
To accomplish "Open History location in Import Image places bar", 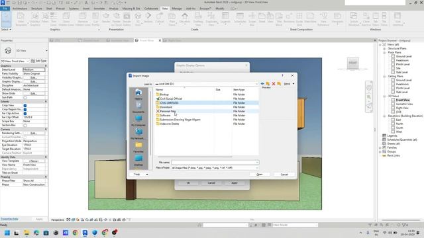I will (x=138, y=95).
